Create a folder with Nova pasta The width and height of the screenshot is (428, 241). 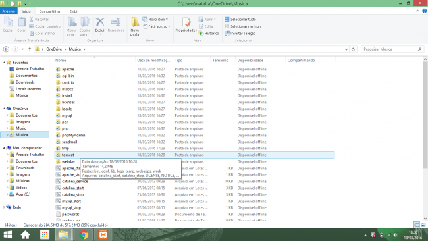(x=134, y=26)
